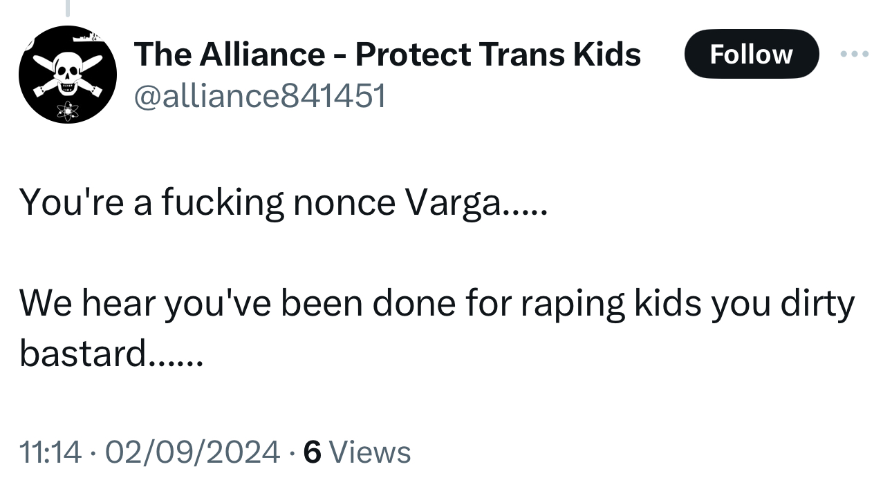Click the three-dot more options icon
This screenshot has height=480, width=892.
[x=855, y=54]
